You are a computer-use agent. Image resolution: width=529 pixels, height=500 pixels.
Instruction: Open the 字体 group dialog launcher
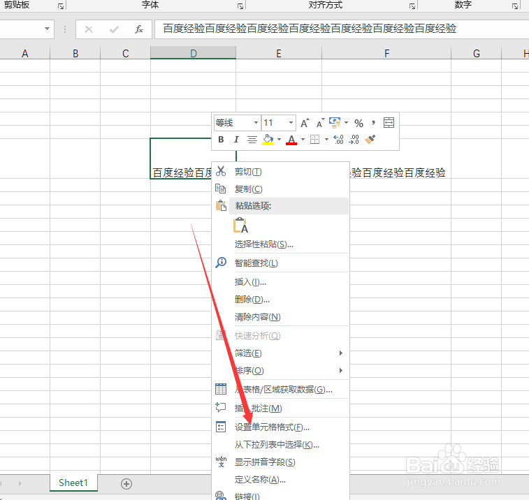click(240, 6)
